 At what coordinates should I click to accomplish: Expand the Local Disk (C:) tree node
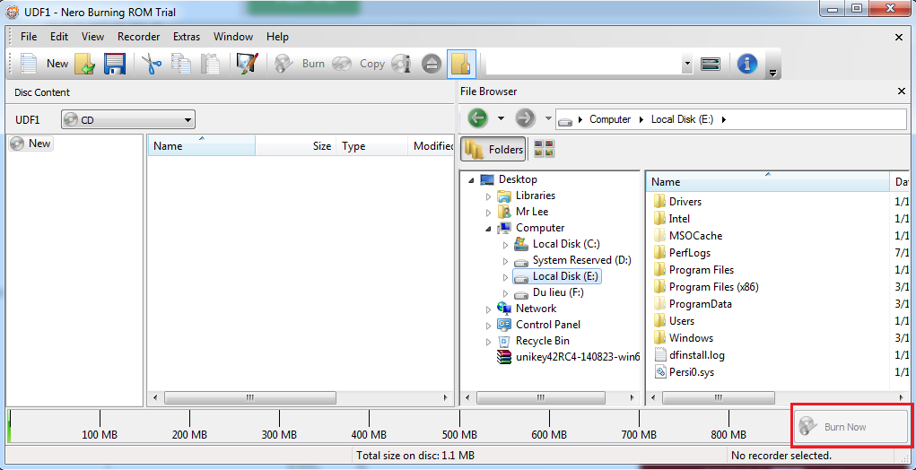[505, 244]
